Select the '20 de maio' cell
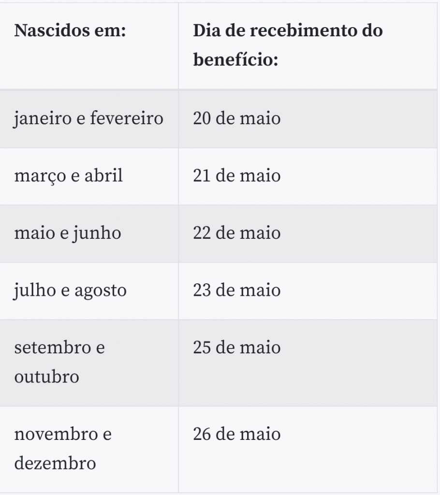Image resolution: width=440 pixels, height=495 pixels. pyautogui.click(x=237, y=119)
